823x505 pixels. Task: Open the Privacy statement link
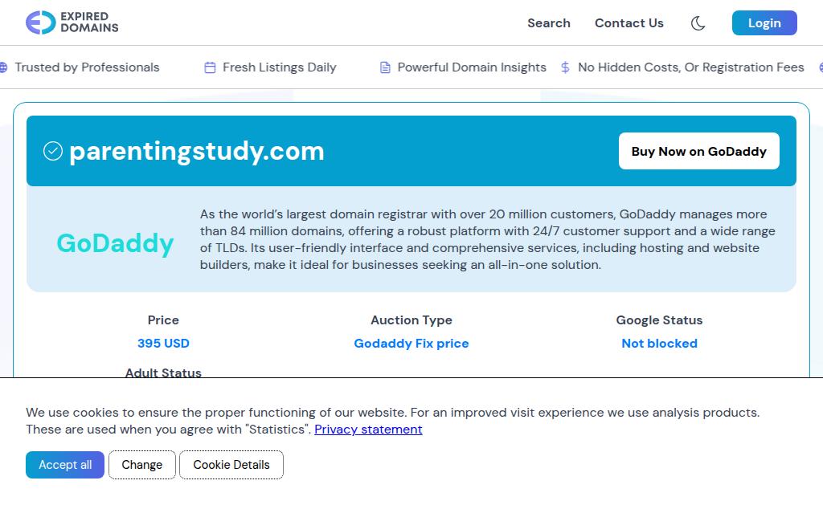coord(368,430)
